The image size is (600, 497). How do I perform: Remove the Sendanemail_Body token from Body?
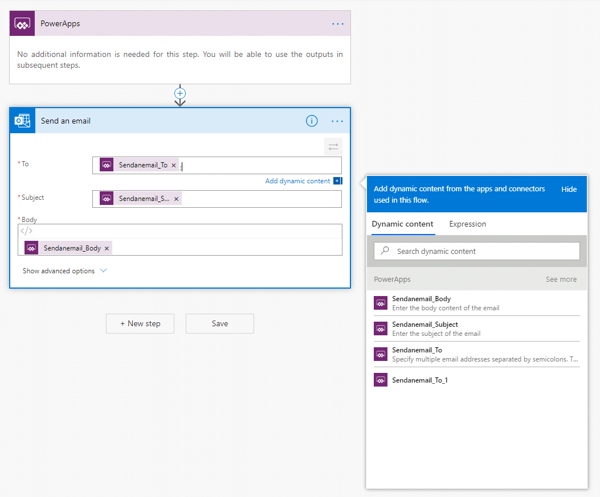pos(107,248)
